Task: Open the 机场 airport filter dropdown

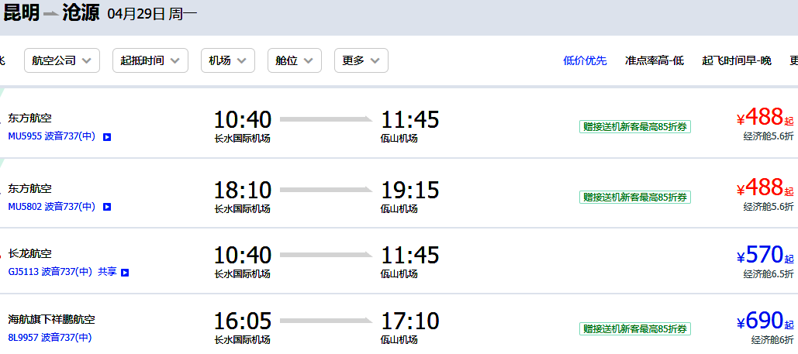Action: [228, 60]
